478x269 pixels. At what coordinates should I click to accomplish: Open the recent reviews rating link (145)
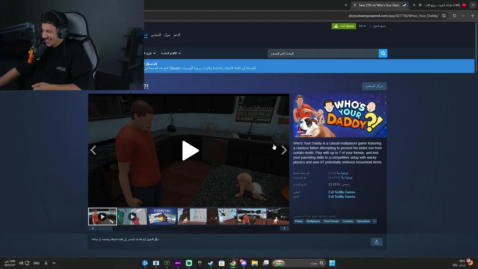pos(338,173)
